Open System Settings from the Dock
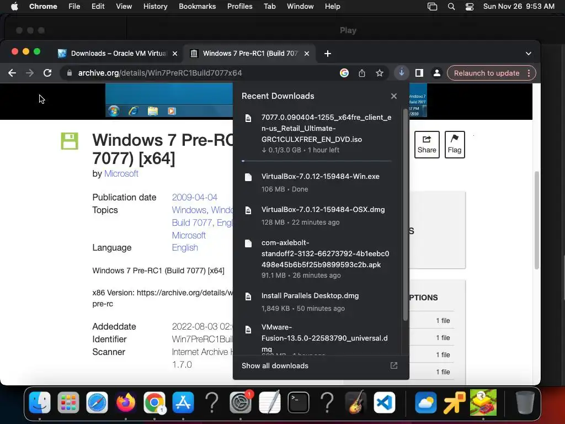The width and height of the screenshot is (565, 424). click(x=241, y=402)
